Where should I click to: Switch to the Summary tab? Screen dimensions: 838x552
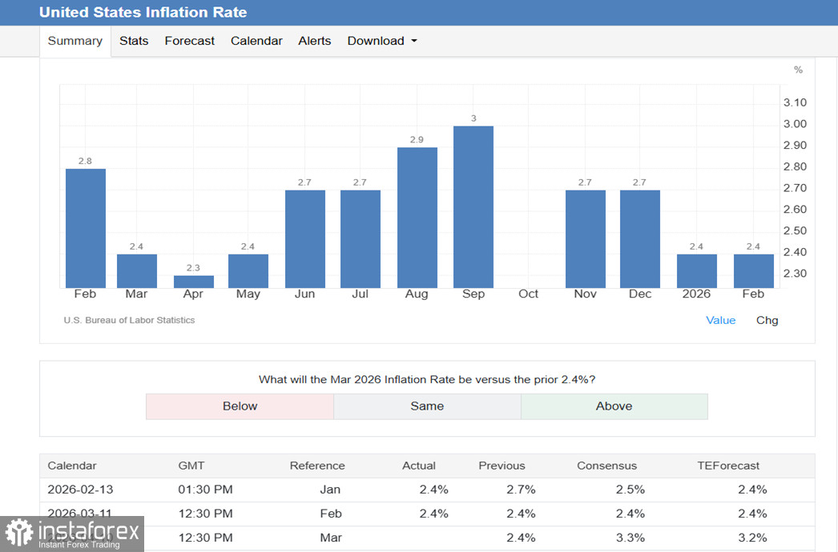point(75,41)
